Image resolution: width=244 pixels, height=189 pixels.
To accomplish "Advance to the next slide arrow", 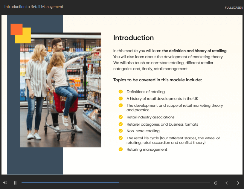I will click(238, 183).
